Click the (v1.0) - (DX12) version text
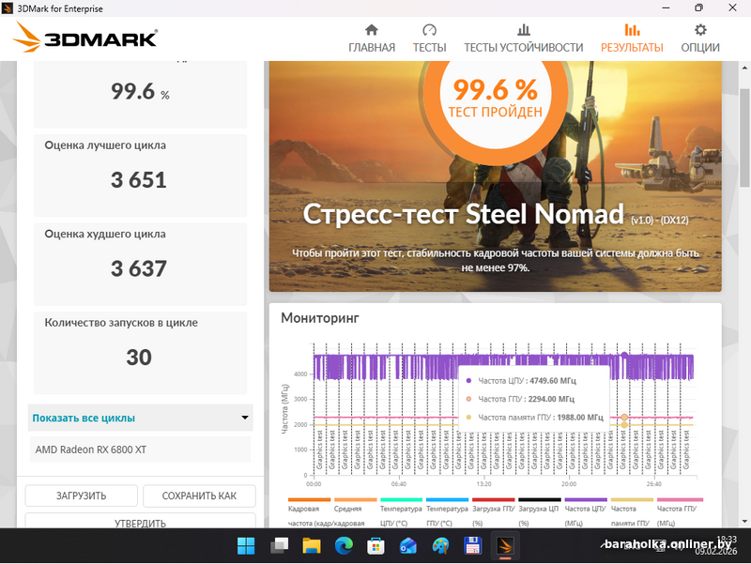Viewport: 751px width, 564px height. pos(660,221)
